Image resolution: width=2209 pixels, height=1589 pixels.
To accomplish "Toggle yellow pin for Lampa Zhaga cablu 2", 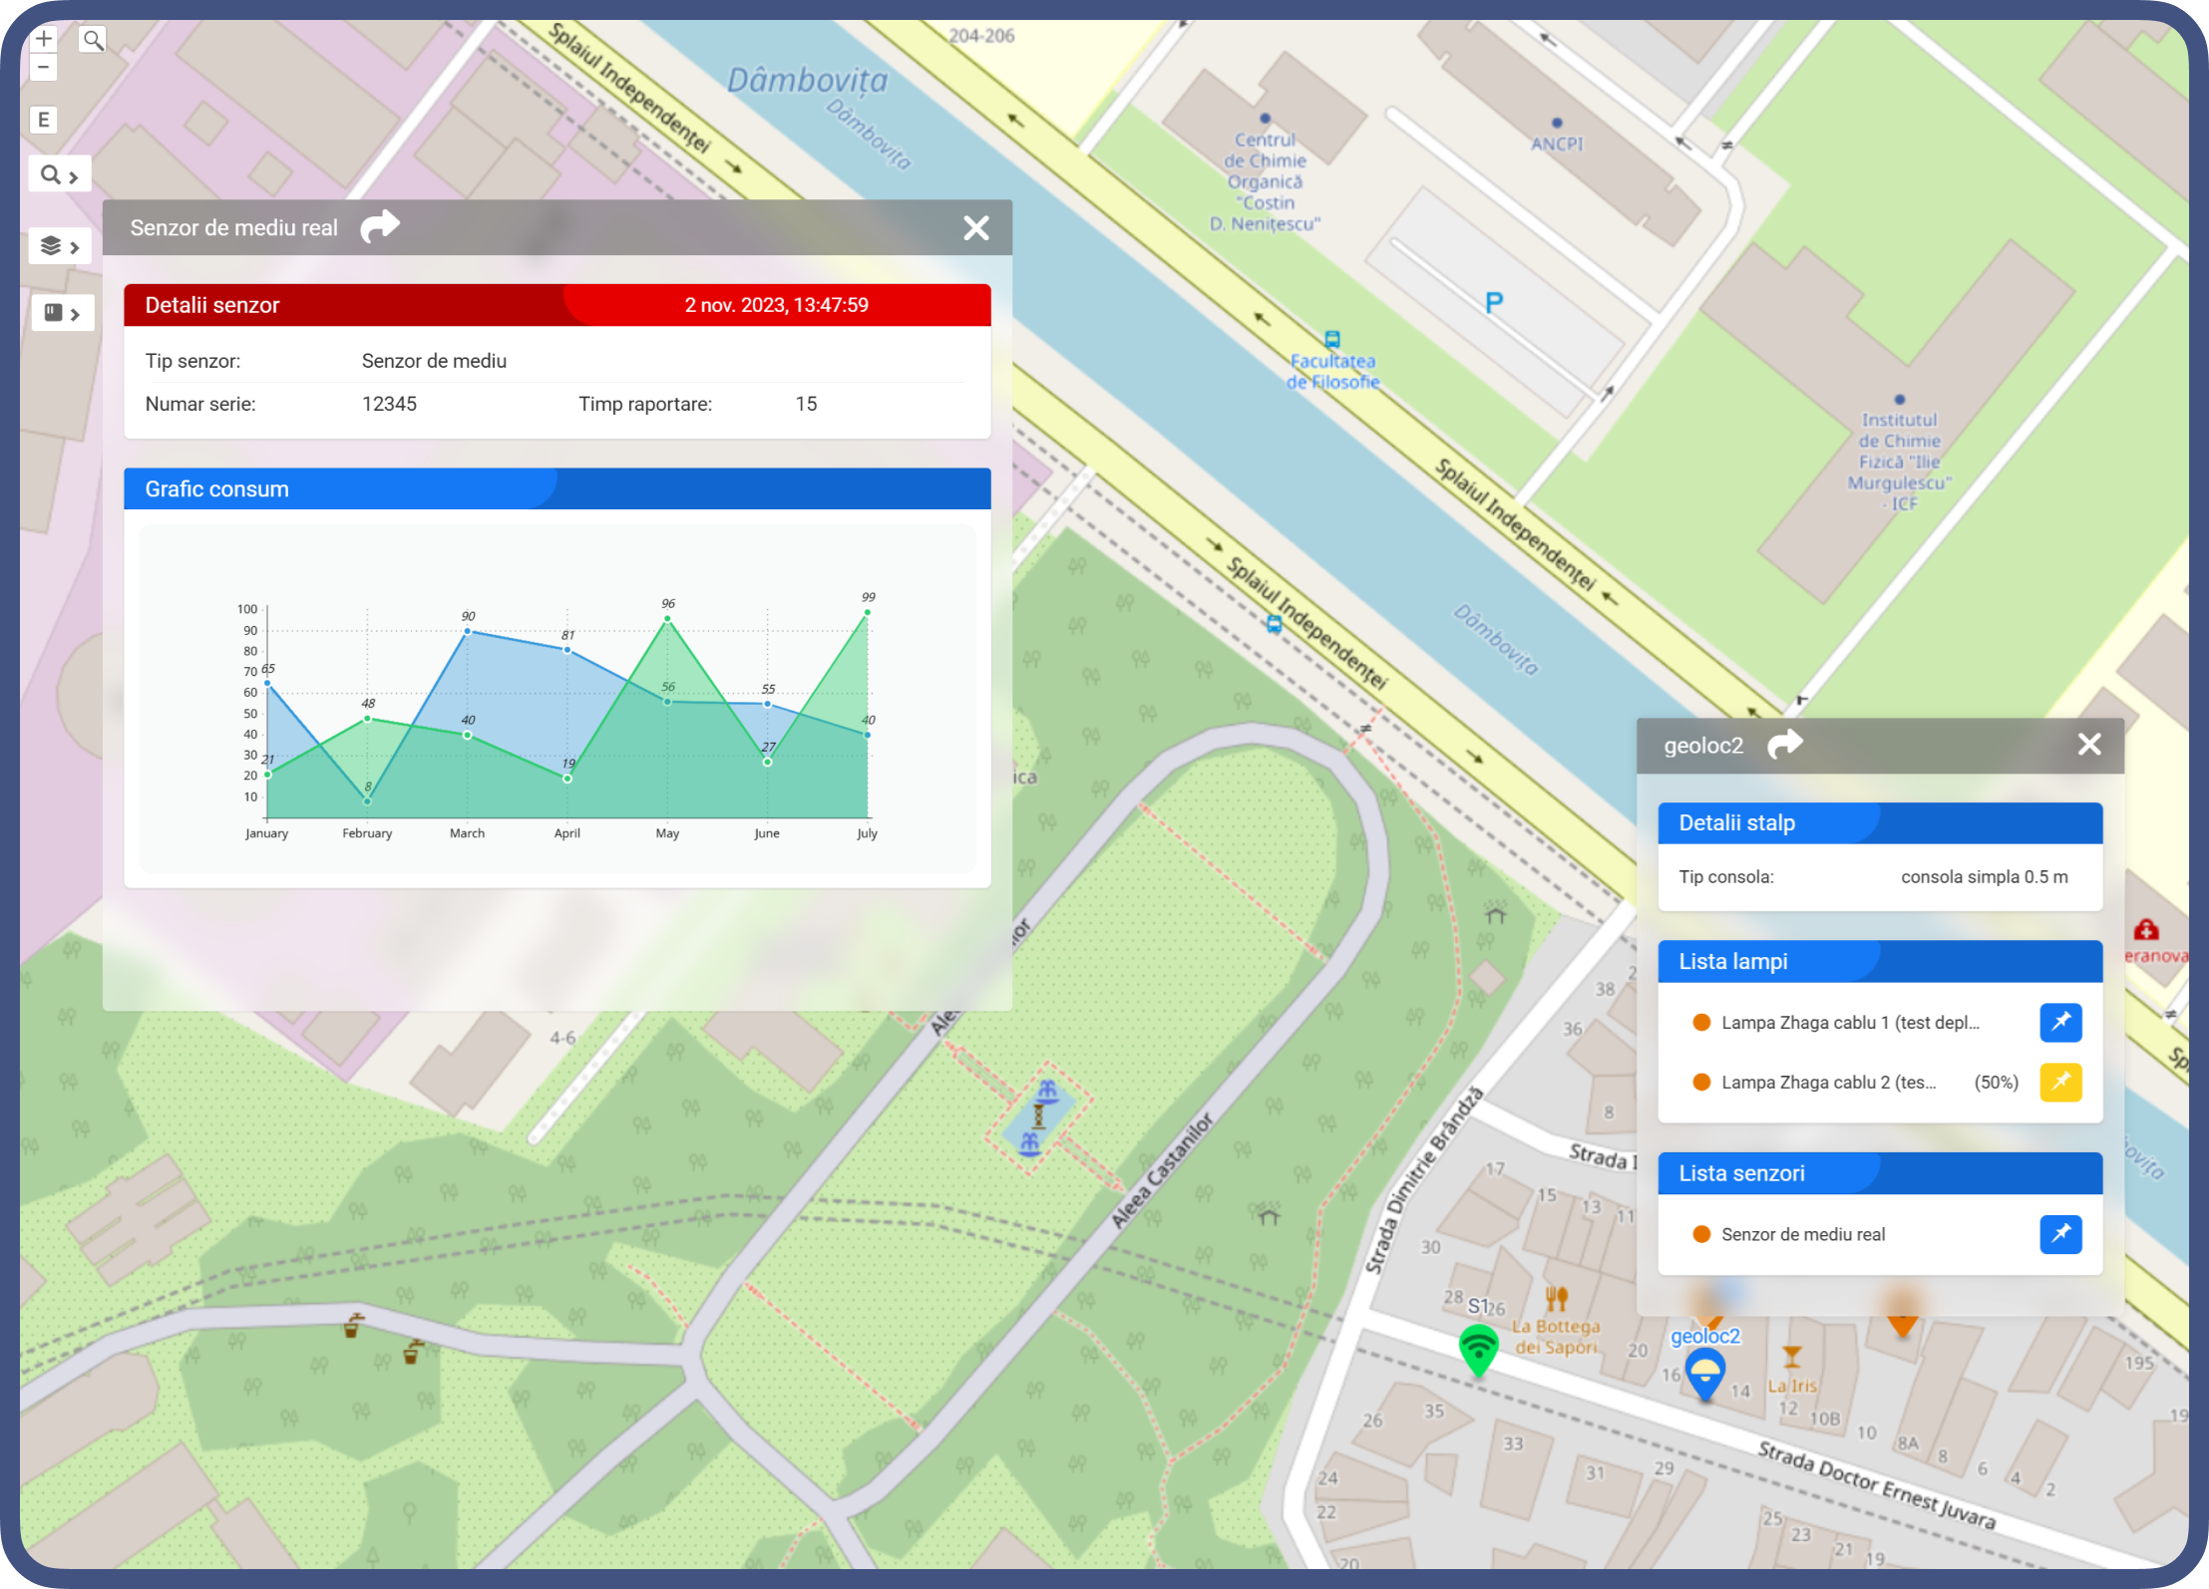I will (2060, 1082).
